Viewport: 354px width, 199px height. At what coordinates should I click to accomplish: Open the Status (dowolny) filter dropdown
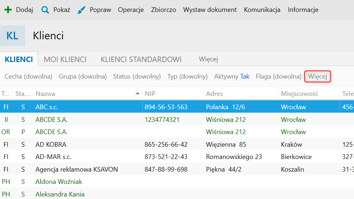coord(137,76)
